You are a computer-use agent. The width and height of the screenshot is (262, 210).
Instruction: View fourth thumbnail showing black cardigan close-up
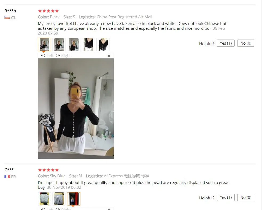(88, 45)
